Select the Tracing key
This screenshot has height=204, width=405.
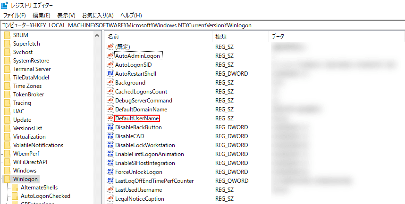point(22,103)
